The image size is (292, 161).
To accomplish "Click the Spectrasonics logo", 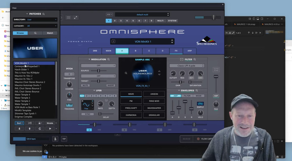I will coord(207,41).
